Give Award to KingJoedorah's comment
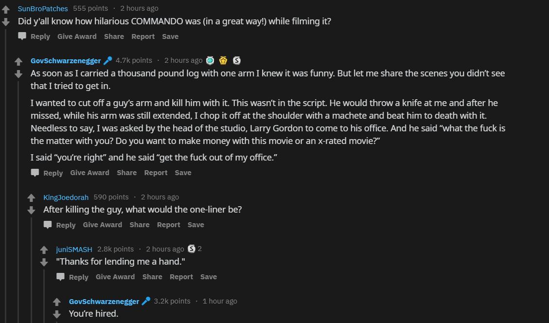The image size is (549, 323). point(102,225)
